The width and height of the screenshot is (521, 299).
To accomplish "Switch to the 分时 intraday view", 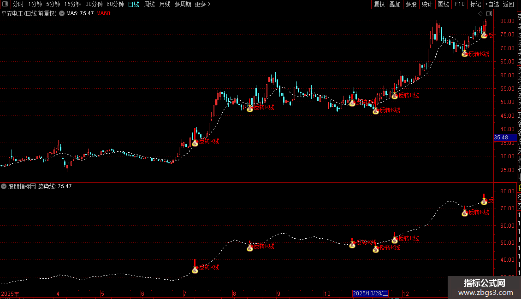I will [x=18, y=4].
